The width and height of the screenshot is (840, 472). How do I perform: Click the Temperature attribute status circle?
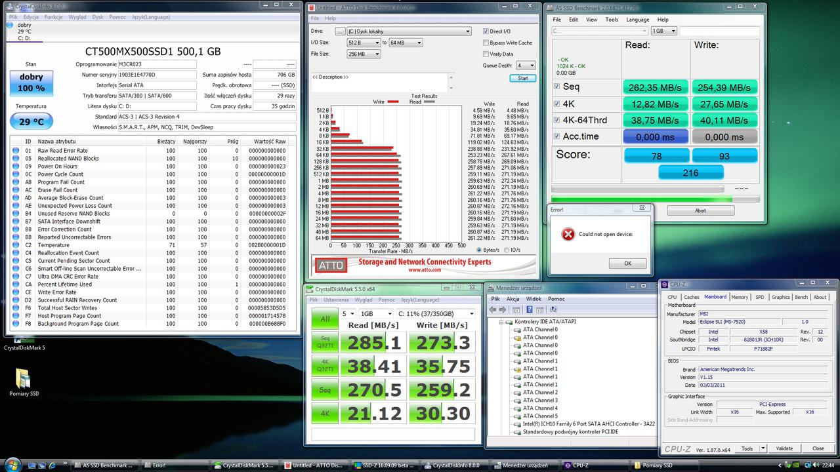click(x=16, y=245)
